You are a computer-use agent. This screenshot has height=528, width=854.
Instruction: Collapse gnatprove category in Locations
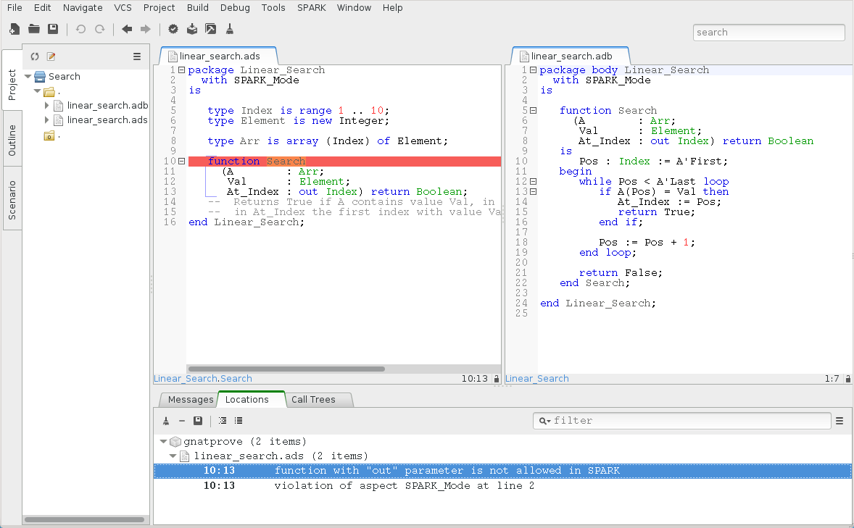(x=163, y=442)
